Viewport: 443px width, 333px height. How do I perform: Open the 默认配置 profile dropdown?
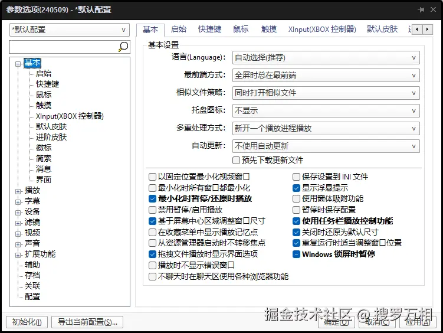tap(70, 30)
